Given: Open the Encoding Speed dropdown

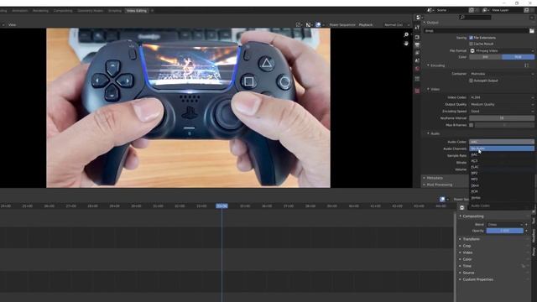Looking at the screenshot, I should click(x=502, y=111).
